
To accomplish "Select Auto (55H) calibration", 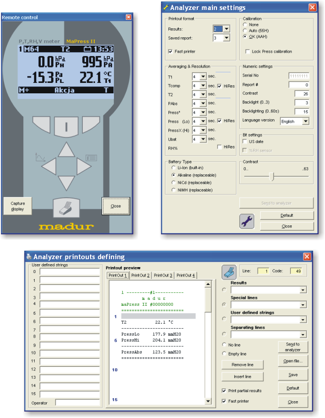I will 245,30.
